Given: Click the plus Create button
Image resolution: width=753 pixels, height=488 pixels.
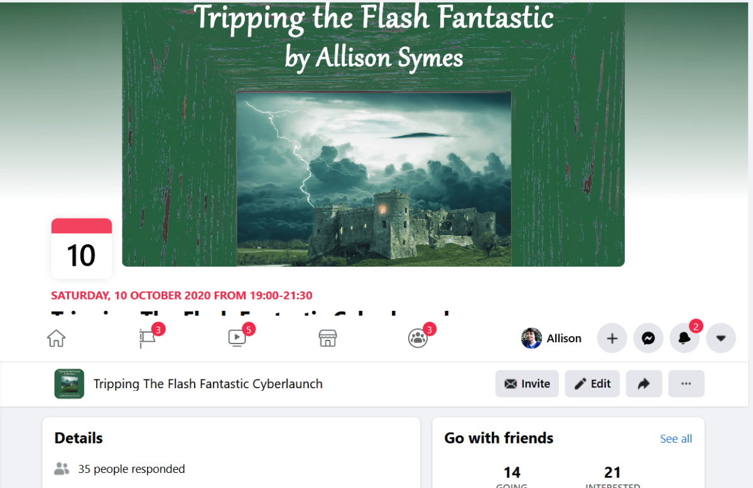Looking at the screenshot, I should tap(612, 338).
